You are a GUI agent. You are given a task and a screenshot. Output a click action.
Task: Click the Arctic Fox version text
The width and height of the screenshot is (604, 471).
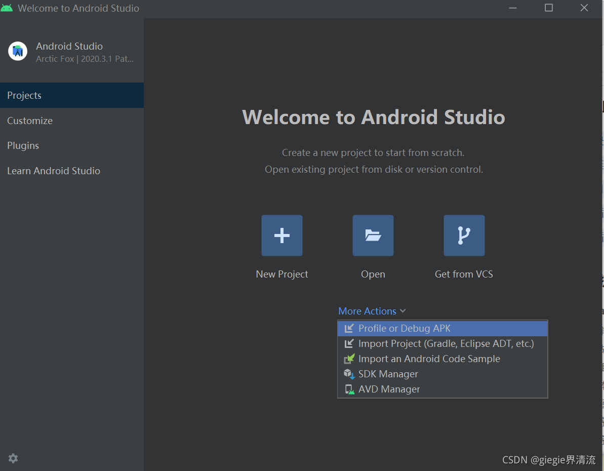click(85, 59)
